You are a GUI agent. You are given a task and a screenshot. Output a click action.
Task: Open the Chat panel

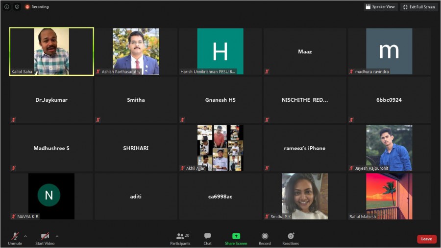(x=207, y=239)
